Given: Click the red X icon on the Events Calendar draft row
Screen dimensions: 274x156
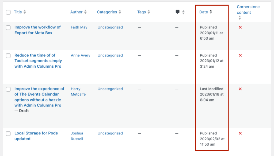Looking at the screenshot, I should 240,89.
